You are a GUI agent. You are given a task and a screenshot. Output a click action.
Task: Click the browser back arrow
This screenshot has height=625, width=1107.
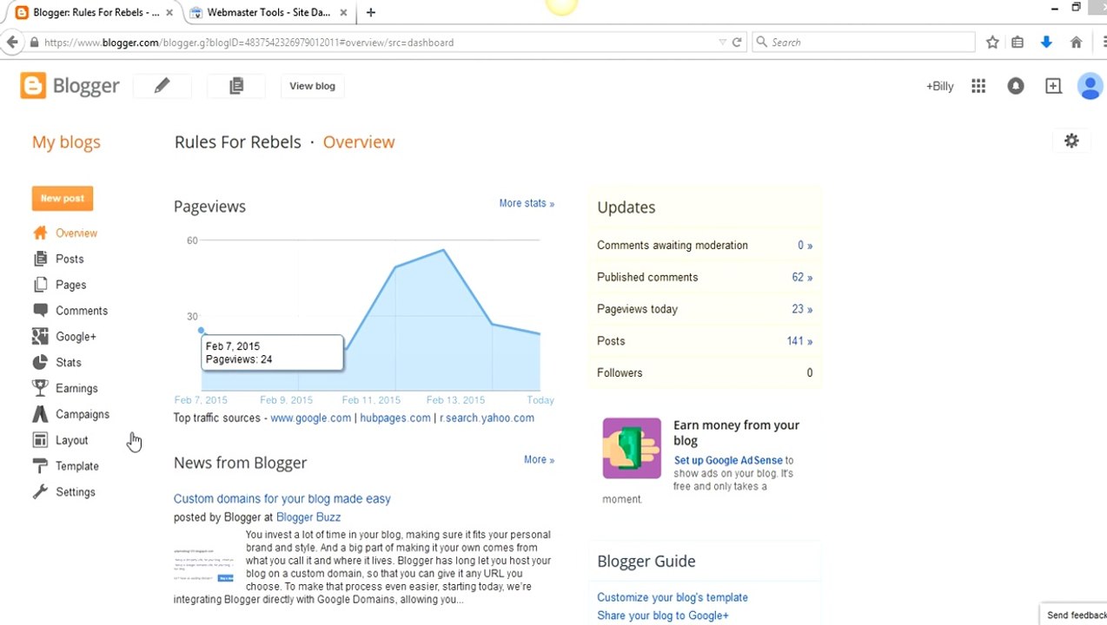tap(11, 42)
